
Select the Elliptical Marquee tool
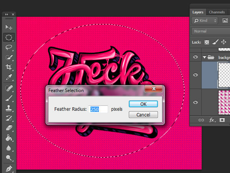click(9, 37)
